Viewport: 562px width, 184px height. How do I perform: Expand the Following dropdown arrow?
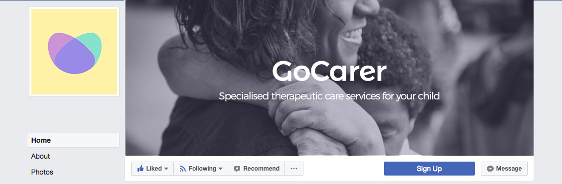pyautogui.click(x=220, y=169)
